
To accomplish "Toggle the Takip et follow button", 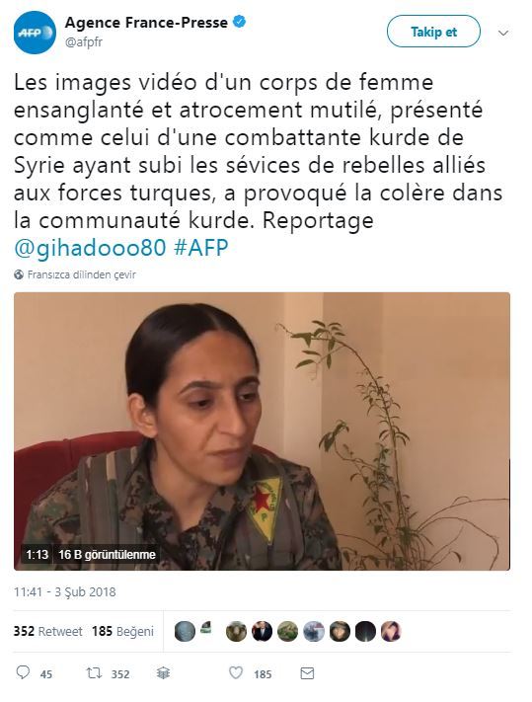I will click(x=433, y=32).
